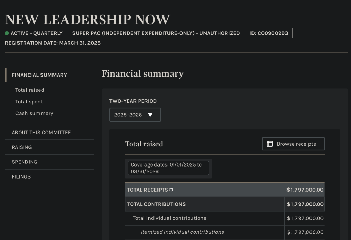Click the itemized individual contributions amount
The width and height of the screenshot is (351, 240).
(305, 232)
